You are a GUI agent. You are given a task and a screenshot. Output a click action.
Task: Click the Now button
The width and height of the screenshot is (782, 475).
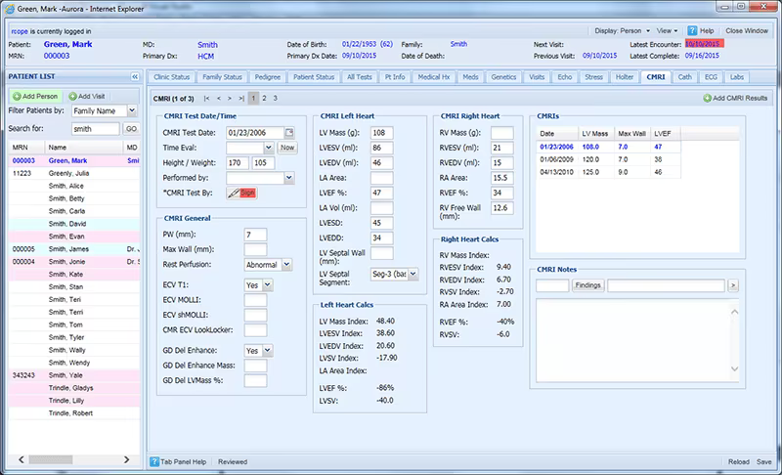[x=287, y=148]
